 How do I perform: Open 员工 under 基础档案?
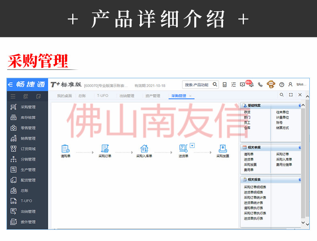point(247,123)
